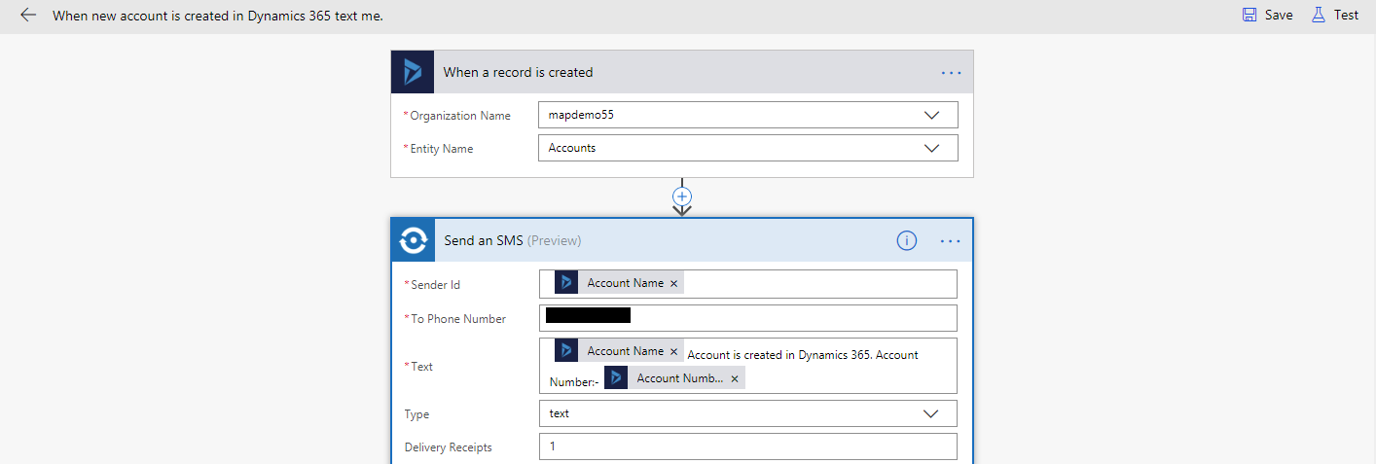Remove Account Name token from Text field
Screen dimensions: 1376x464
(673, 351)
